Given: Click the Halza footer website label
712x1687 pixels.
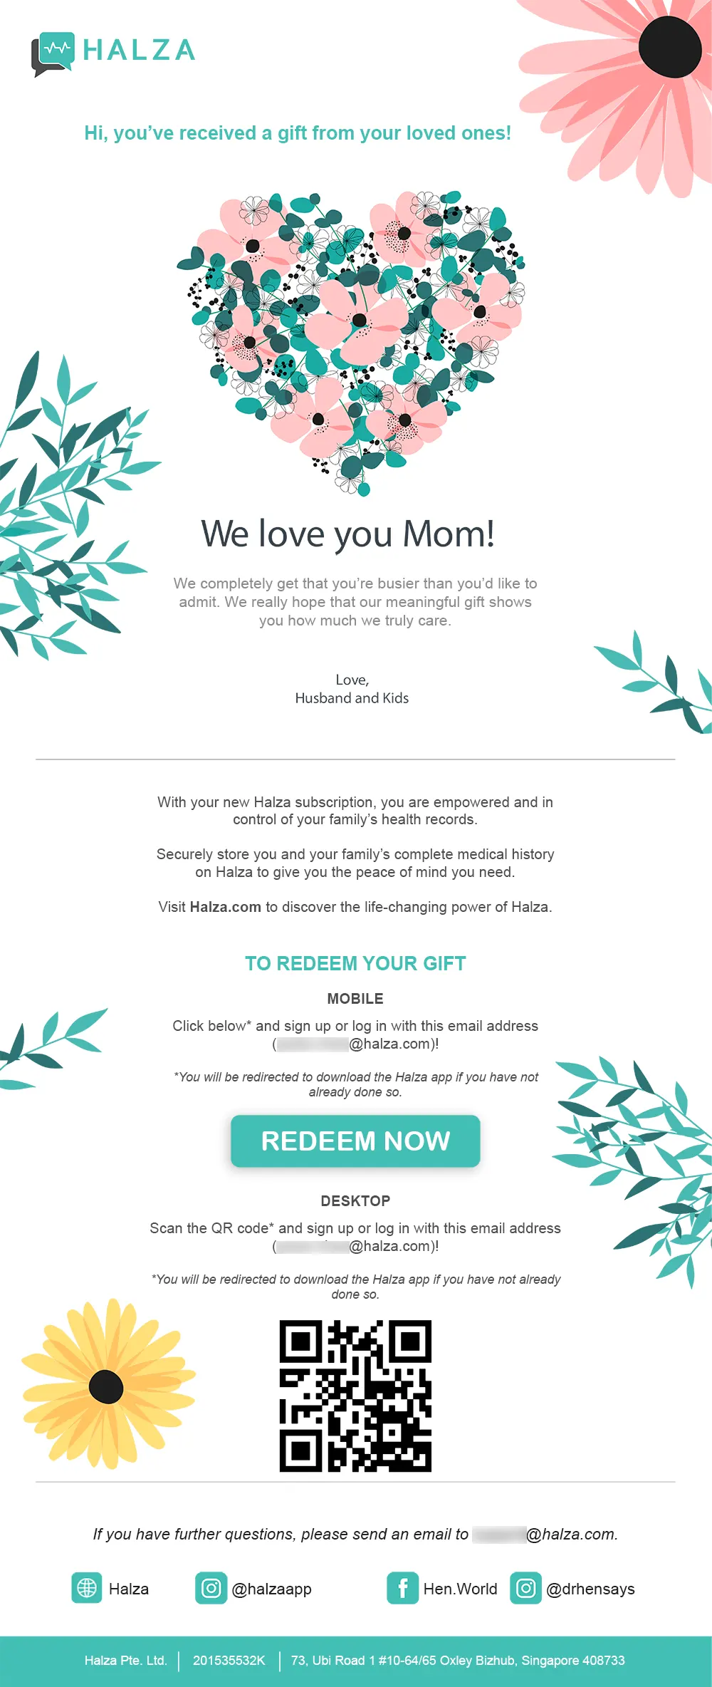Looking at the screenshot, I should tap(129, 1589).
